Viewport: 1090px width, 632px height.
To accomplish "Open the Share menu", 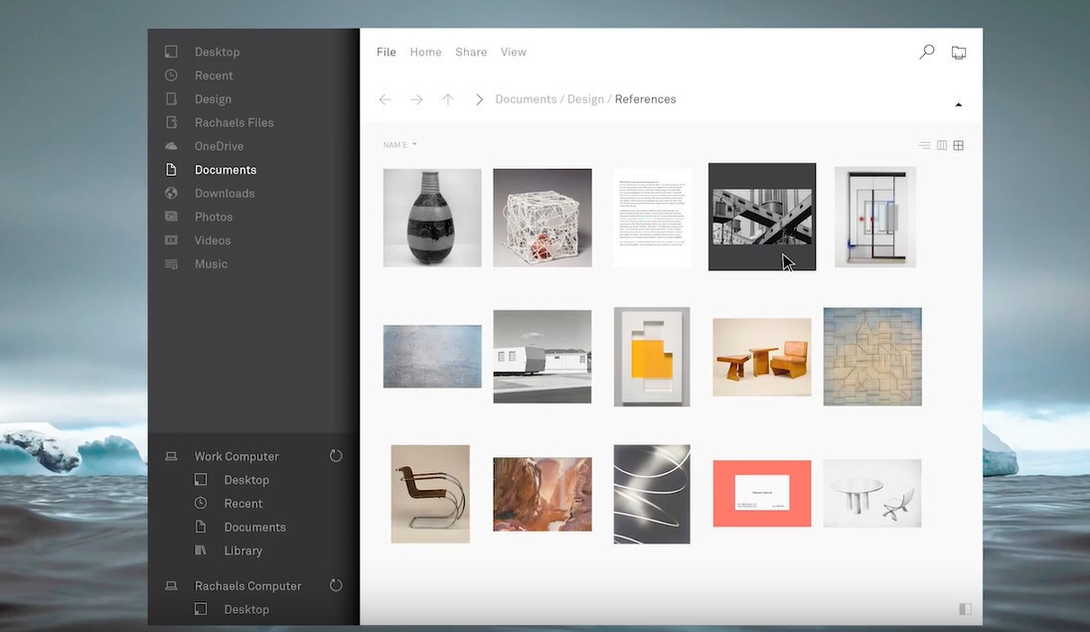I will point(471,52).
